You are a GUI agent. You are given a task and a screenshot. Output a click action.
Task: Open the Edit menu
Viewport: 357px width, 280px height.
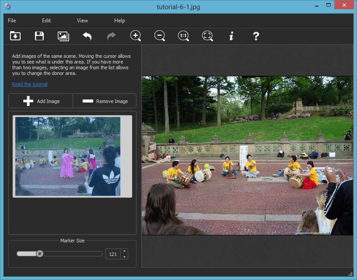pyautogui.click(x=46, y=21)
